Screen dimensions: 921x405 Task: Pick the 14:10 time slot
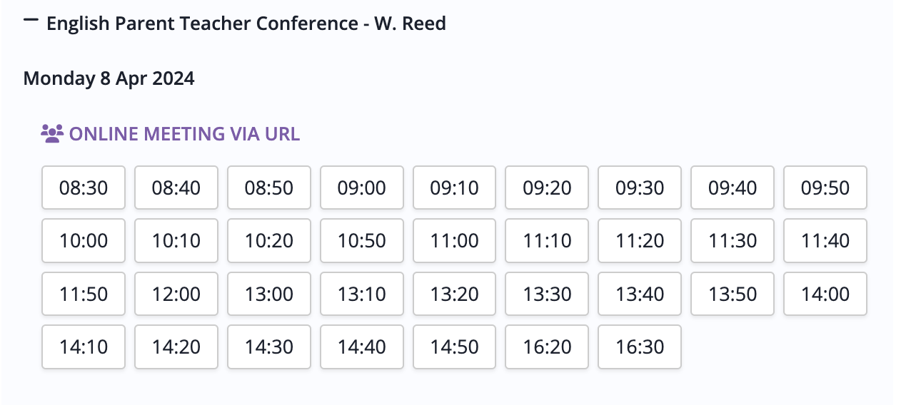(84, 347)
